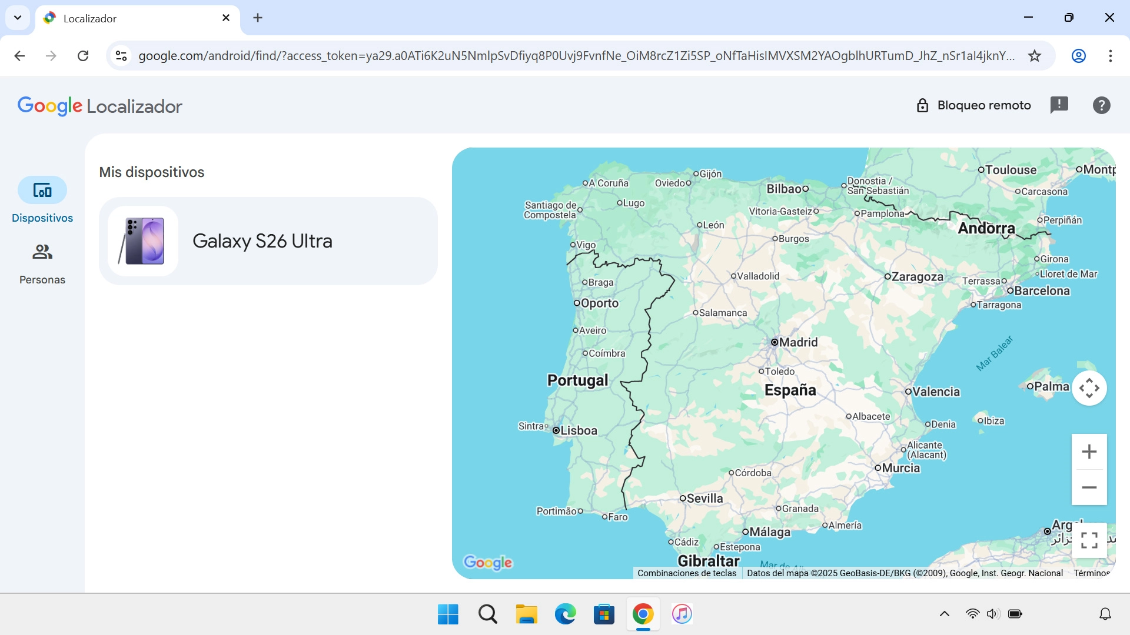Open the tab search dropdown arrow
Viewport: 1130px width, 635px height.
tap(17, 18)
